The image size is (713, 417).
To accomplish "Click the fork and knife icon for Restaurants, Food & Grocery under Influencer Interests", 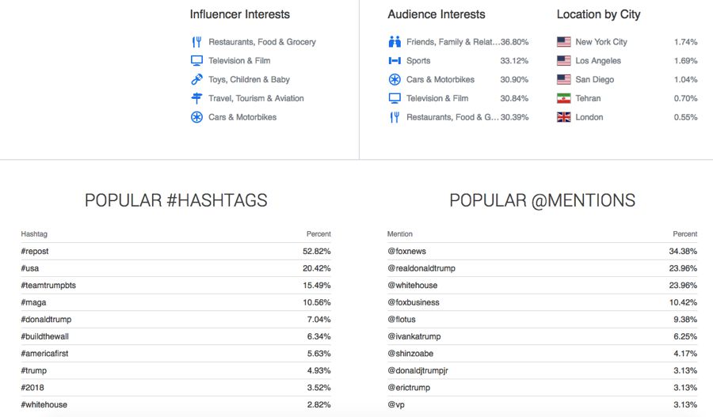I will [196, 42].
